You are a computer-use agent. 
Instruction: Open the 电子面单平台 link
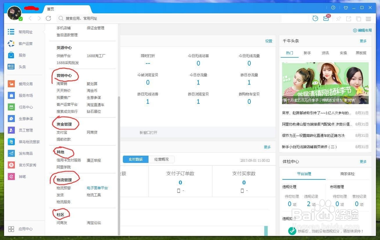point(97,188)
